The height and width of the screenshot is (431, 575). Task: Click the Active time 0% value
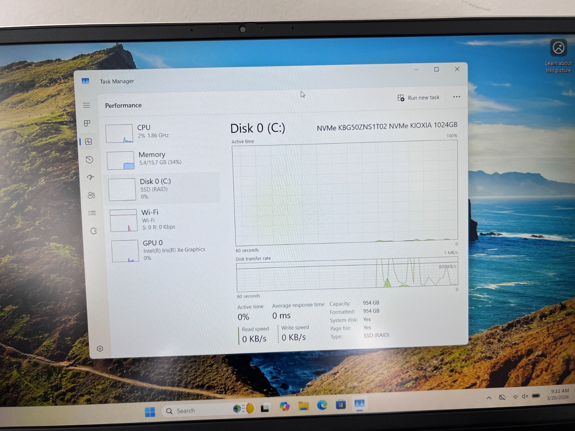point(243,317)
